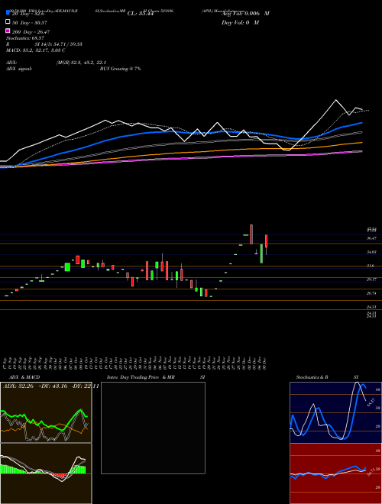Click the ADX indicator chart panel
The width and height of the screenshot is (382, 504).
tap(46, 412)
